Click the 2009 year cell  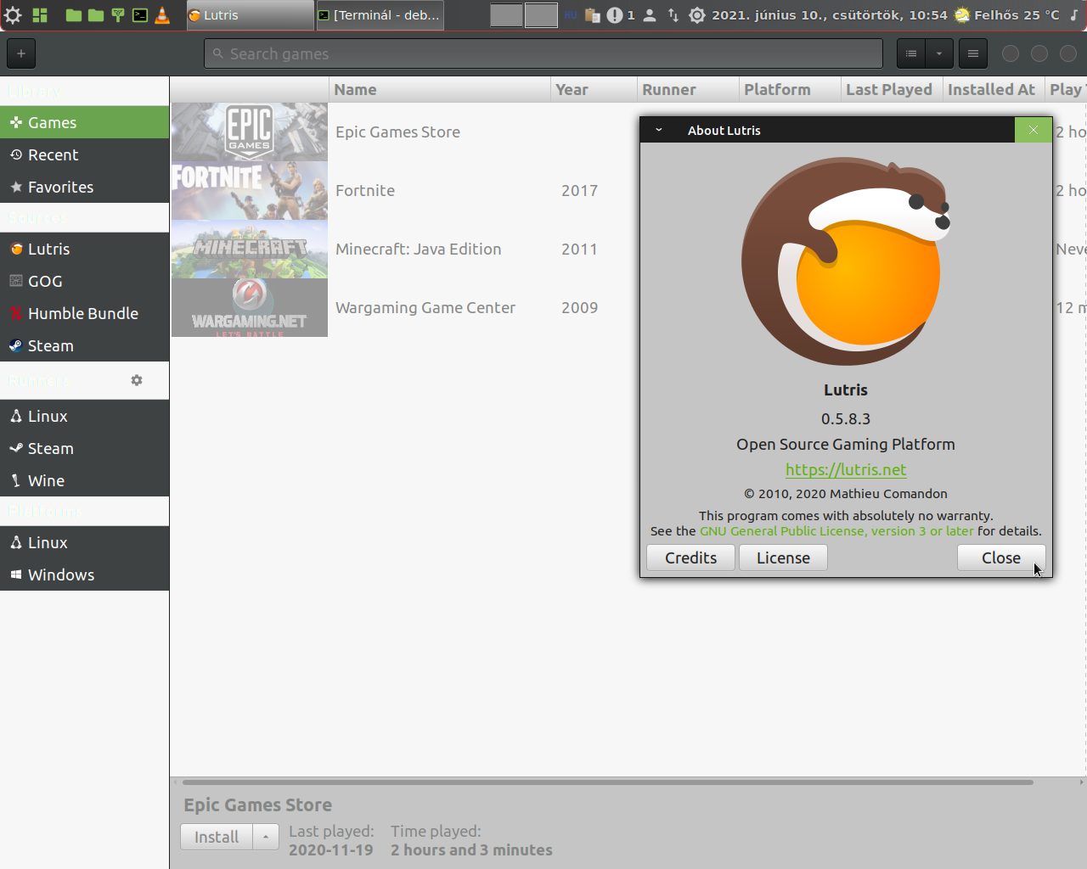point(579,307)
